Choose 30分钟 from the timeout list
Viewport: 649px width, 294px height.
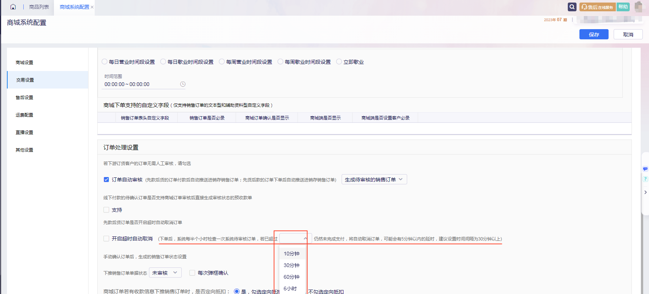click(292, 265)
